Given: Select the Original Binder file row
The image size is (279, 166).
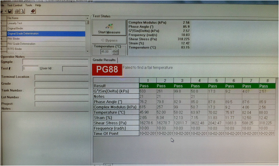Looking at the screenshot, I should click(46, 28).
